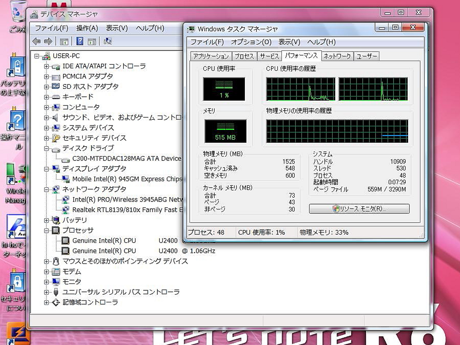This screenshot has width=460, height=345.
Task: Switch to the アプリケーション tab
Action: point(211,56)
